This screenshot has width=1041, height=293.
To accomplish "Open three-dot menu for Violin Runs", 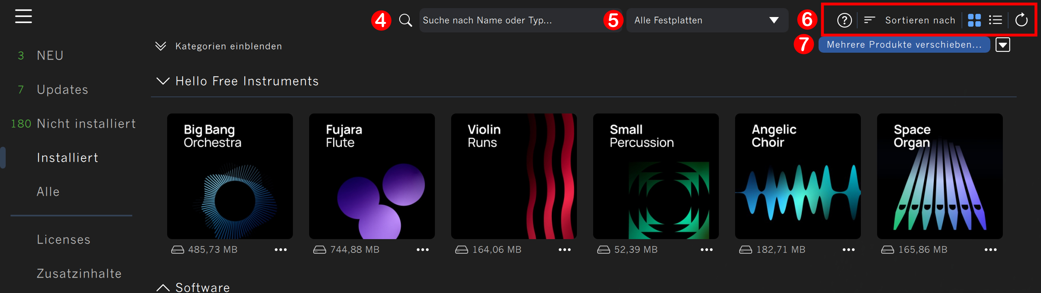I will click(565, 250).
